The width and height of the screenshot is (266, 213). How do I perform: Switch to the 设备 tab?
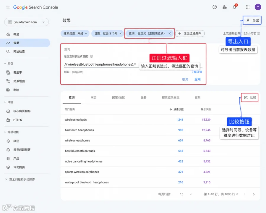click(x=144, y=98)
